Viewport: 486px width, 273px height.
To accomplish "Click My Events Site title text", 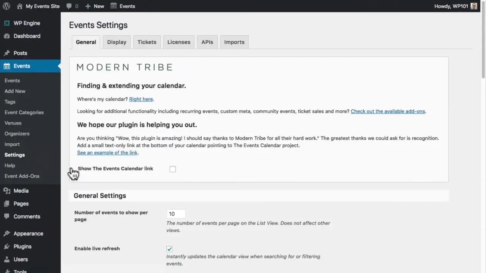I will click(x=43, y=6).
